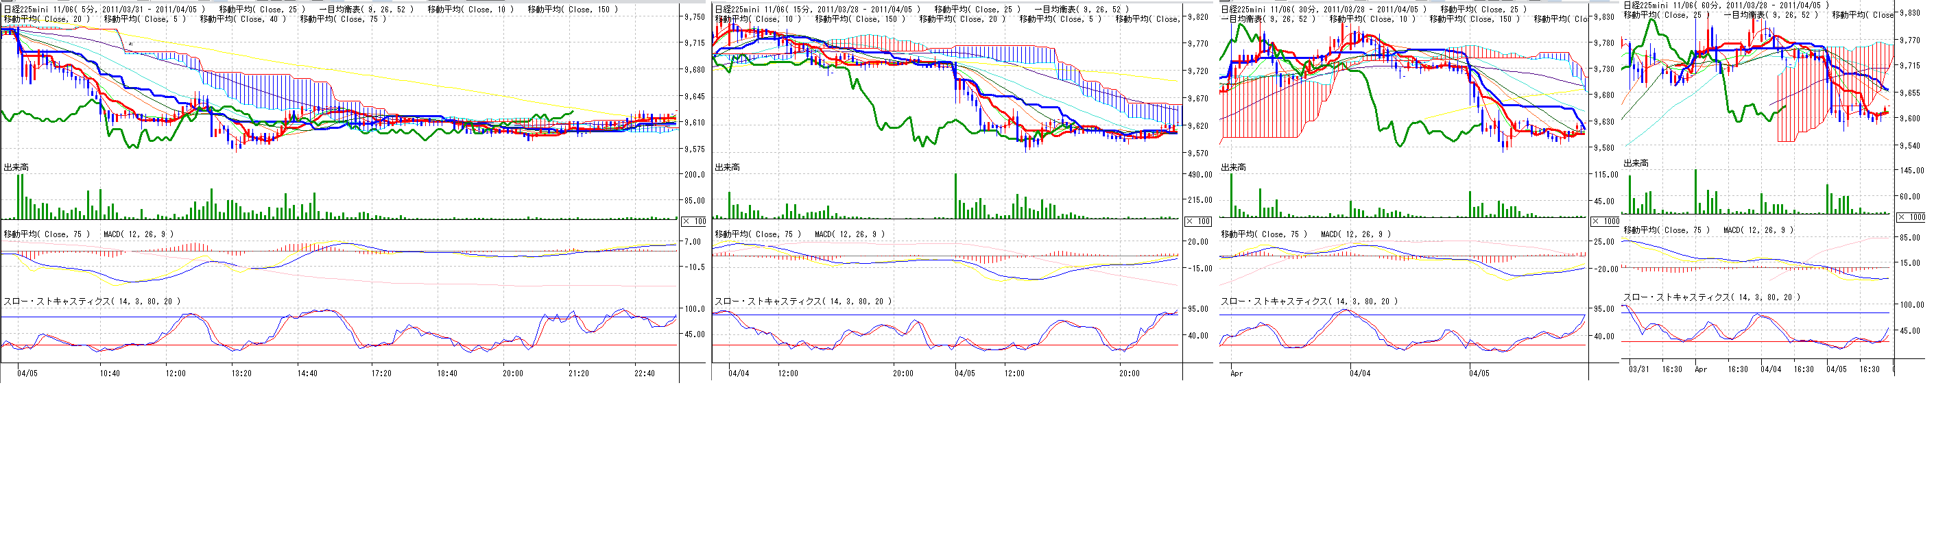The width and height of the screenshot is (1934, 540).
Task: Click 移動平均(Close, 150) label on 5-minute chart
Action: point(573,10)
